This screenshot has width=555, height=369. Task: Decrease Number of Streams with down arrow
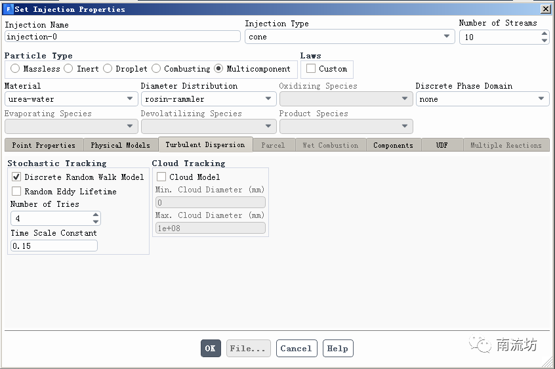click(544, 40)
